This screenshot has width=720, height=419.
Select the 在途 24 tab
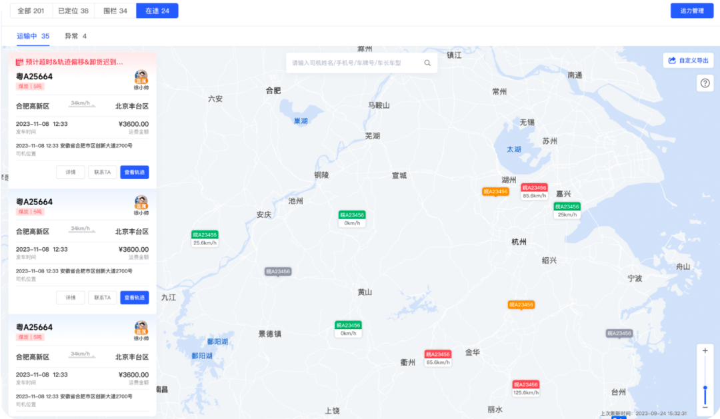pyautogui.click(x=157, y=11)
